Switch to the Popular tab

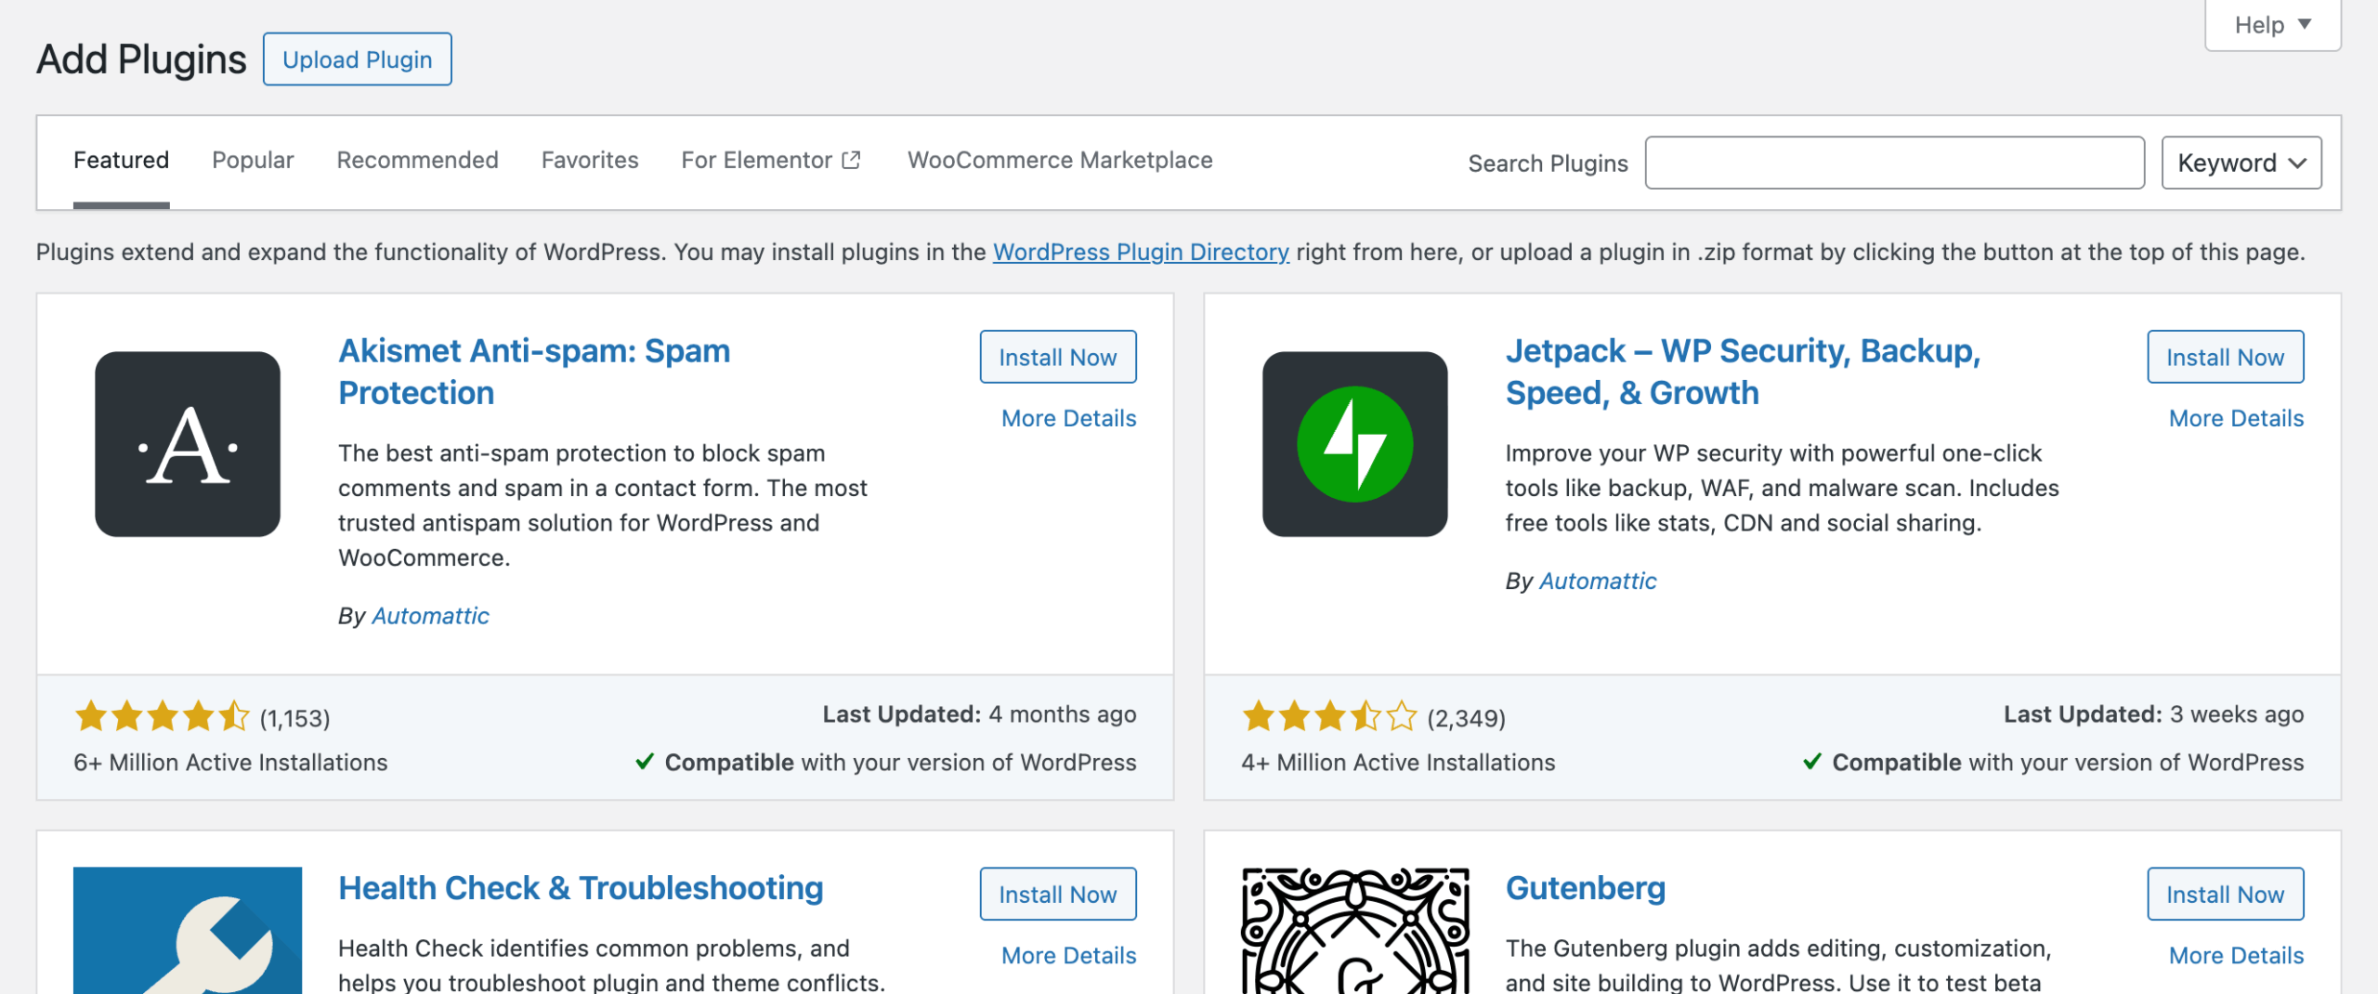coord(253,160)
